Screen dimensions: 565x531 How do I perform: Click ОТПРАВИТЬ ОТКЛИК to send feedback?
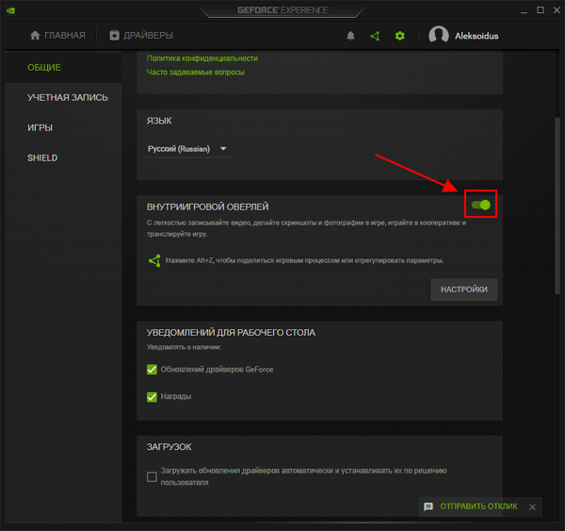[x=478, y=506]
